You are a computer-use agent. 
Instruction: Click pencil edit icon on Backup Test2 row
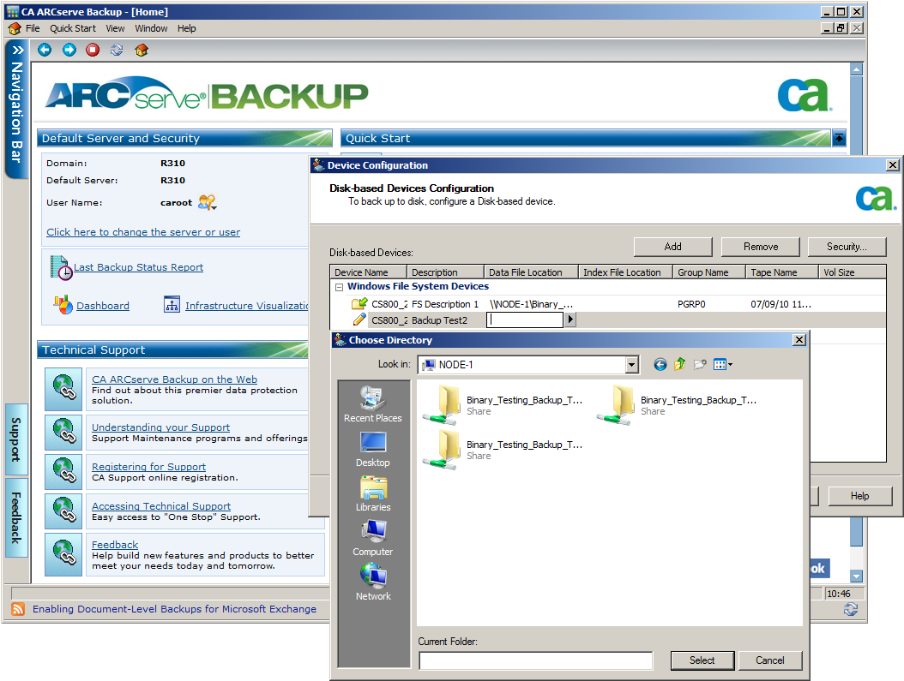pyautogui.click(x=359, y=320)
